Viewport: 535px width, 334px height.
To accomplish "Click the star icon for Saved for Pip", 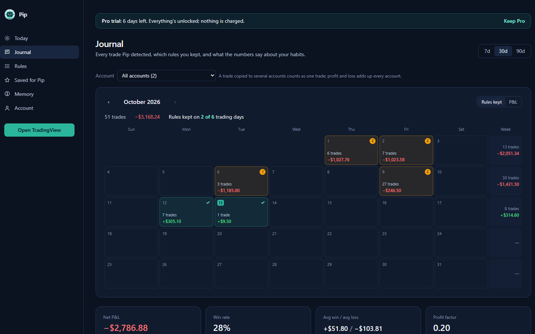I will [7, 80].
